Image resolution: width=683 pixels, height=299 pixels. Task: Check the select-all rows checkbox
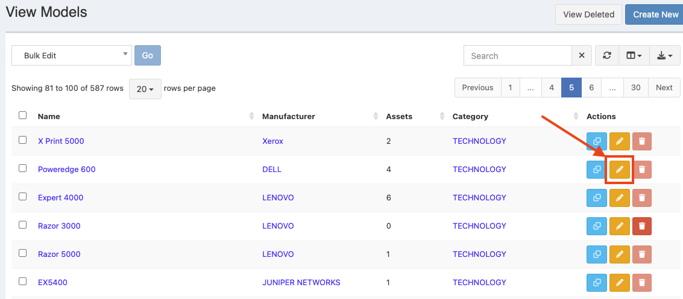(x=23, y=116)
